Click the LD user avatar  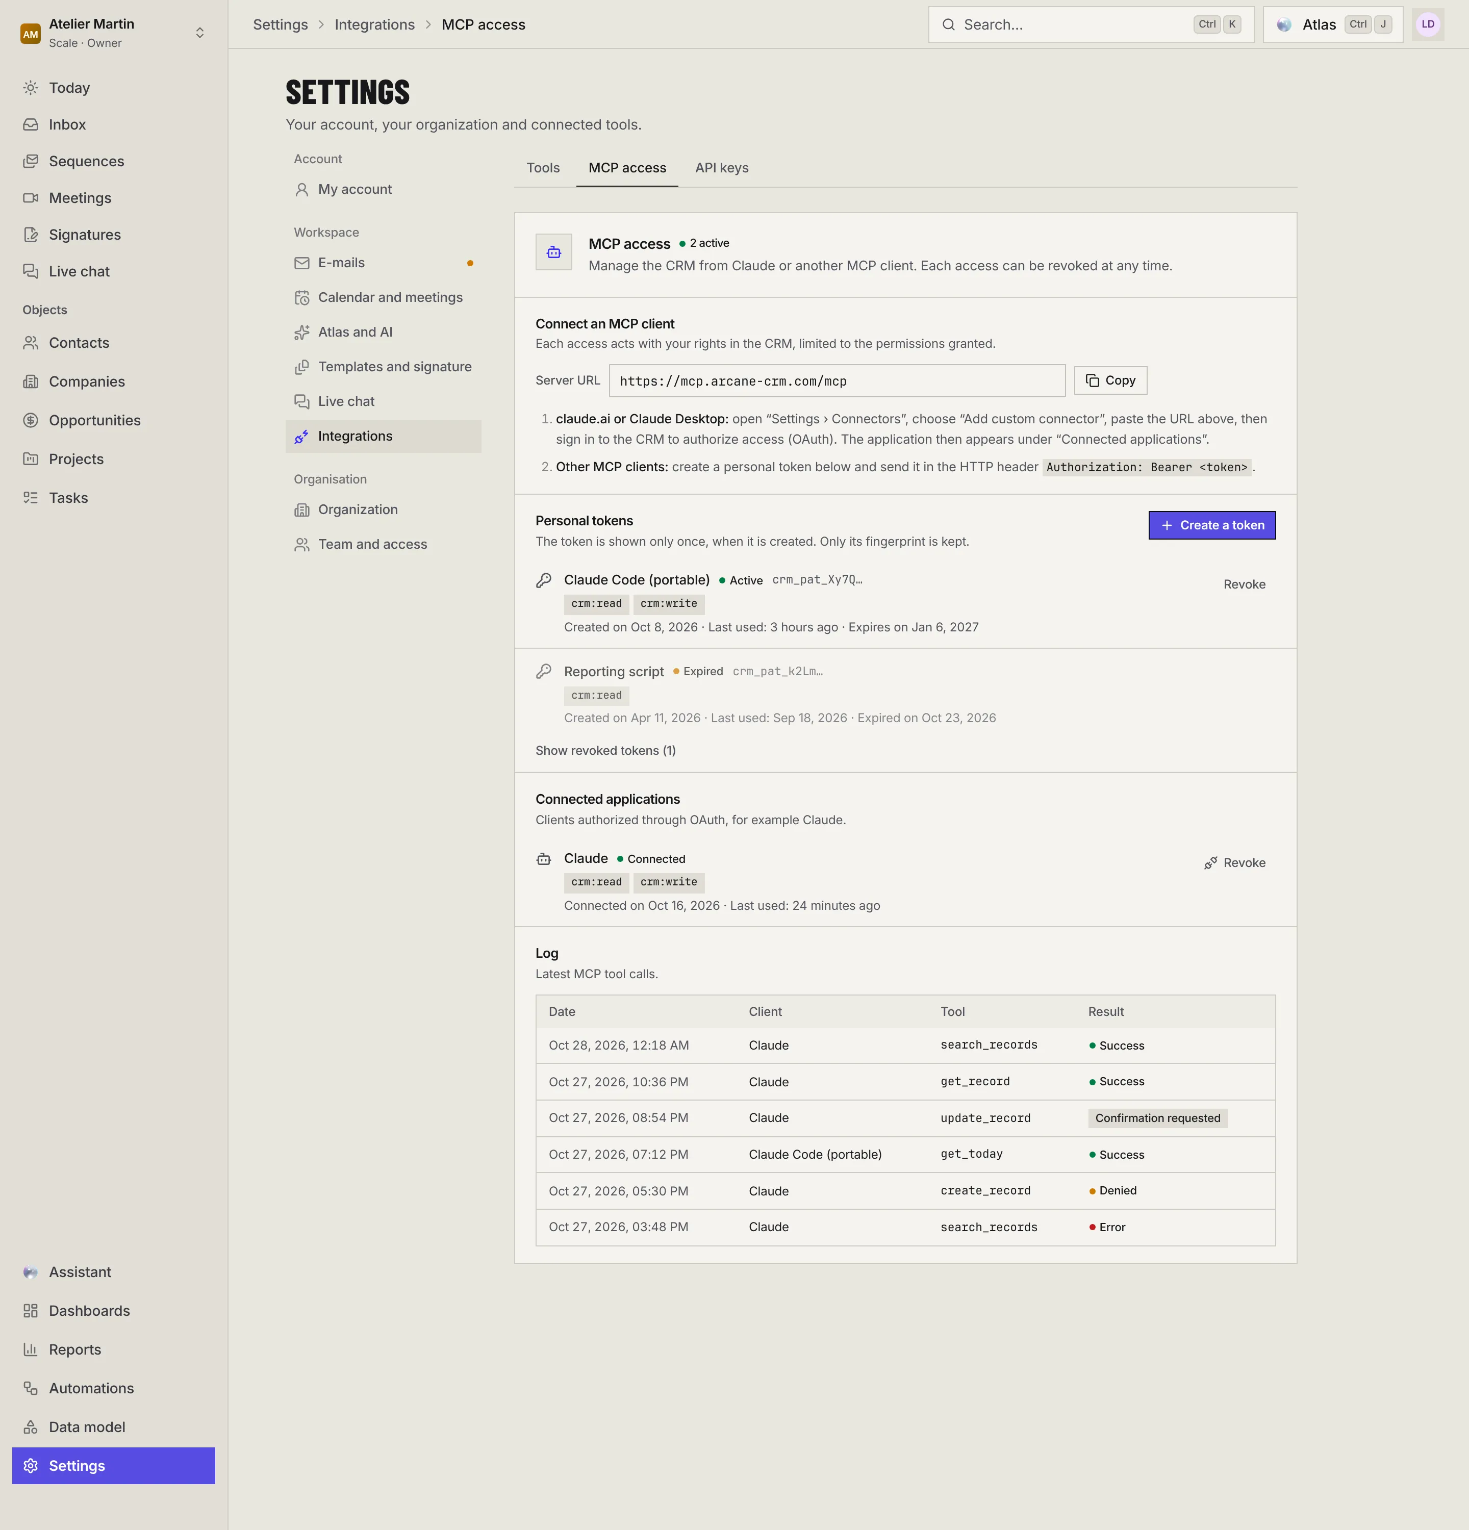coord(1428,24)
